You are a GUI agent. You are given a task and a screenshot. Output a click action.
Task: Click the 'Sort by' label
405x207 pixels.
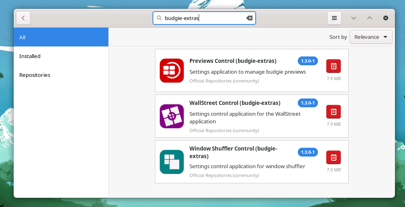pos(338,37)
